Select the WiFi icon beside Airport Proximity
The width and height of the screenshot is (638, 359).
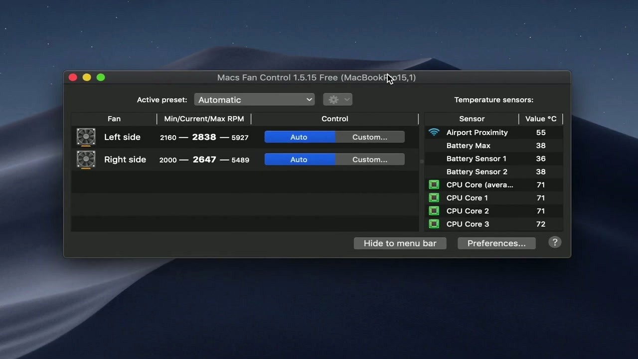434,132
